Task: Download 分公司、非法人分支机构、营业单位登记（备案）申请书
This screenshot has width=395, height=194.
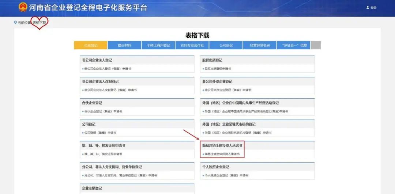Action: [121, 176]
